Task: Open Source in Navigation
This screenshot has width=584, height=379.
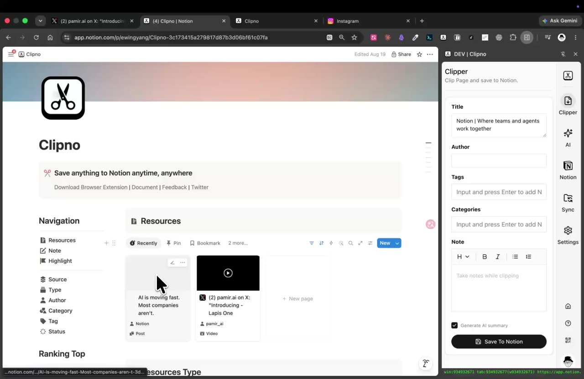Action: pyautogui.click(x=53, y=280)
